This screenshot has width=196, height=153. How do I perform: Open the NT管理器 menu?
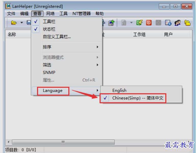click(82, 14)
